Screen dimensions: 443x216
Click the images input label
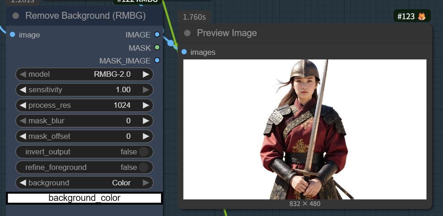click(203, 52)
